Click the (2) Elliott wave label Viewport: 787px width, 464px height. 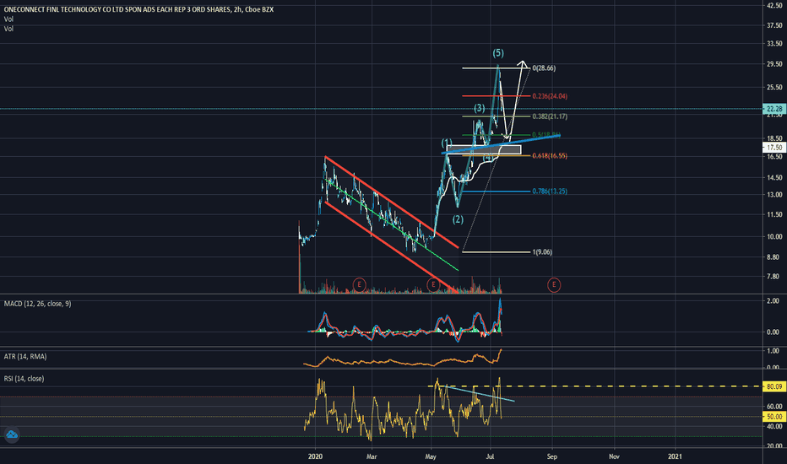(458, 219)
